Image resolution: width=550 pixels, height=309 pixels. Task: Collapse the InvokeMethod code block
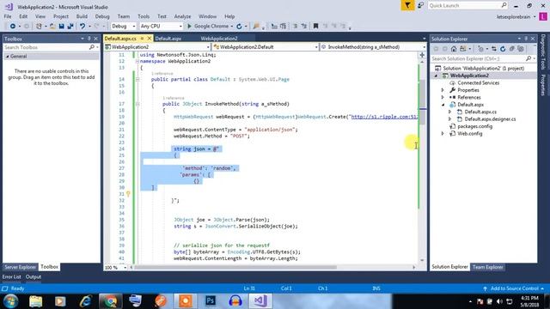tap(137, 104)
